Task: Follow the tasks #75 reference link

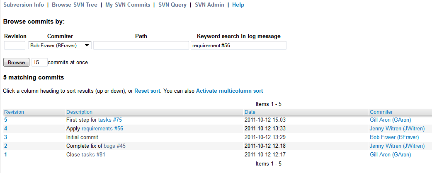Action: pos(110,120)
